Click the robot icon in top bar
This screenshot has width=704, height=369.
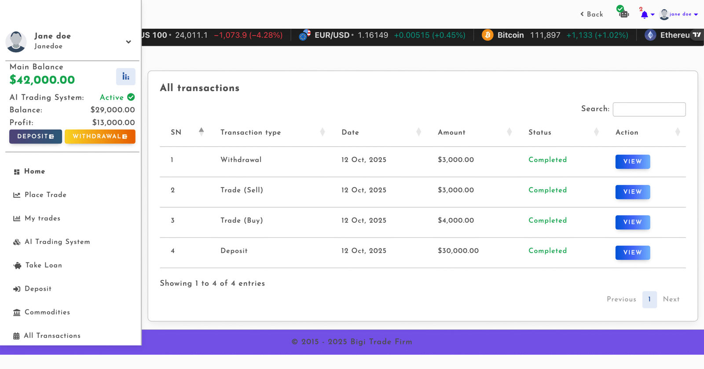623,14
